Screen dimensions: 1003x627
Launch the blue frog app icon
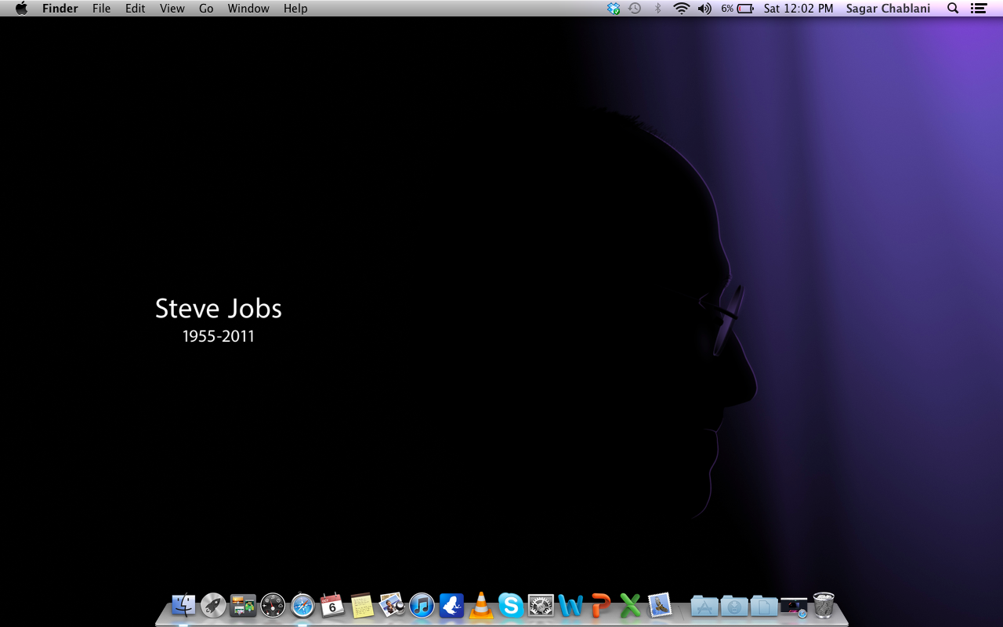click(x=451, y=605)
